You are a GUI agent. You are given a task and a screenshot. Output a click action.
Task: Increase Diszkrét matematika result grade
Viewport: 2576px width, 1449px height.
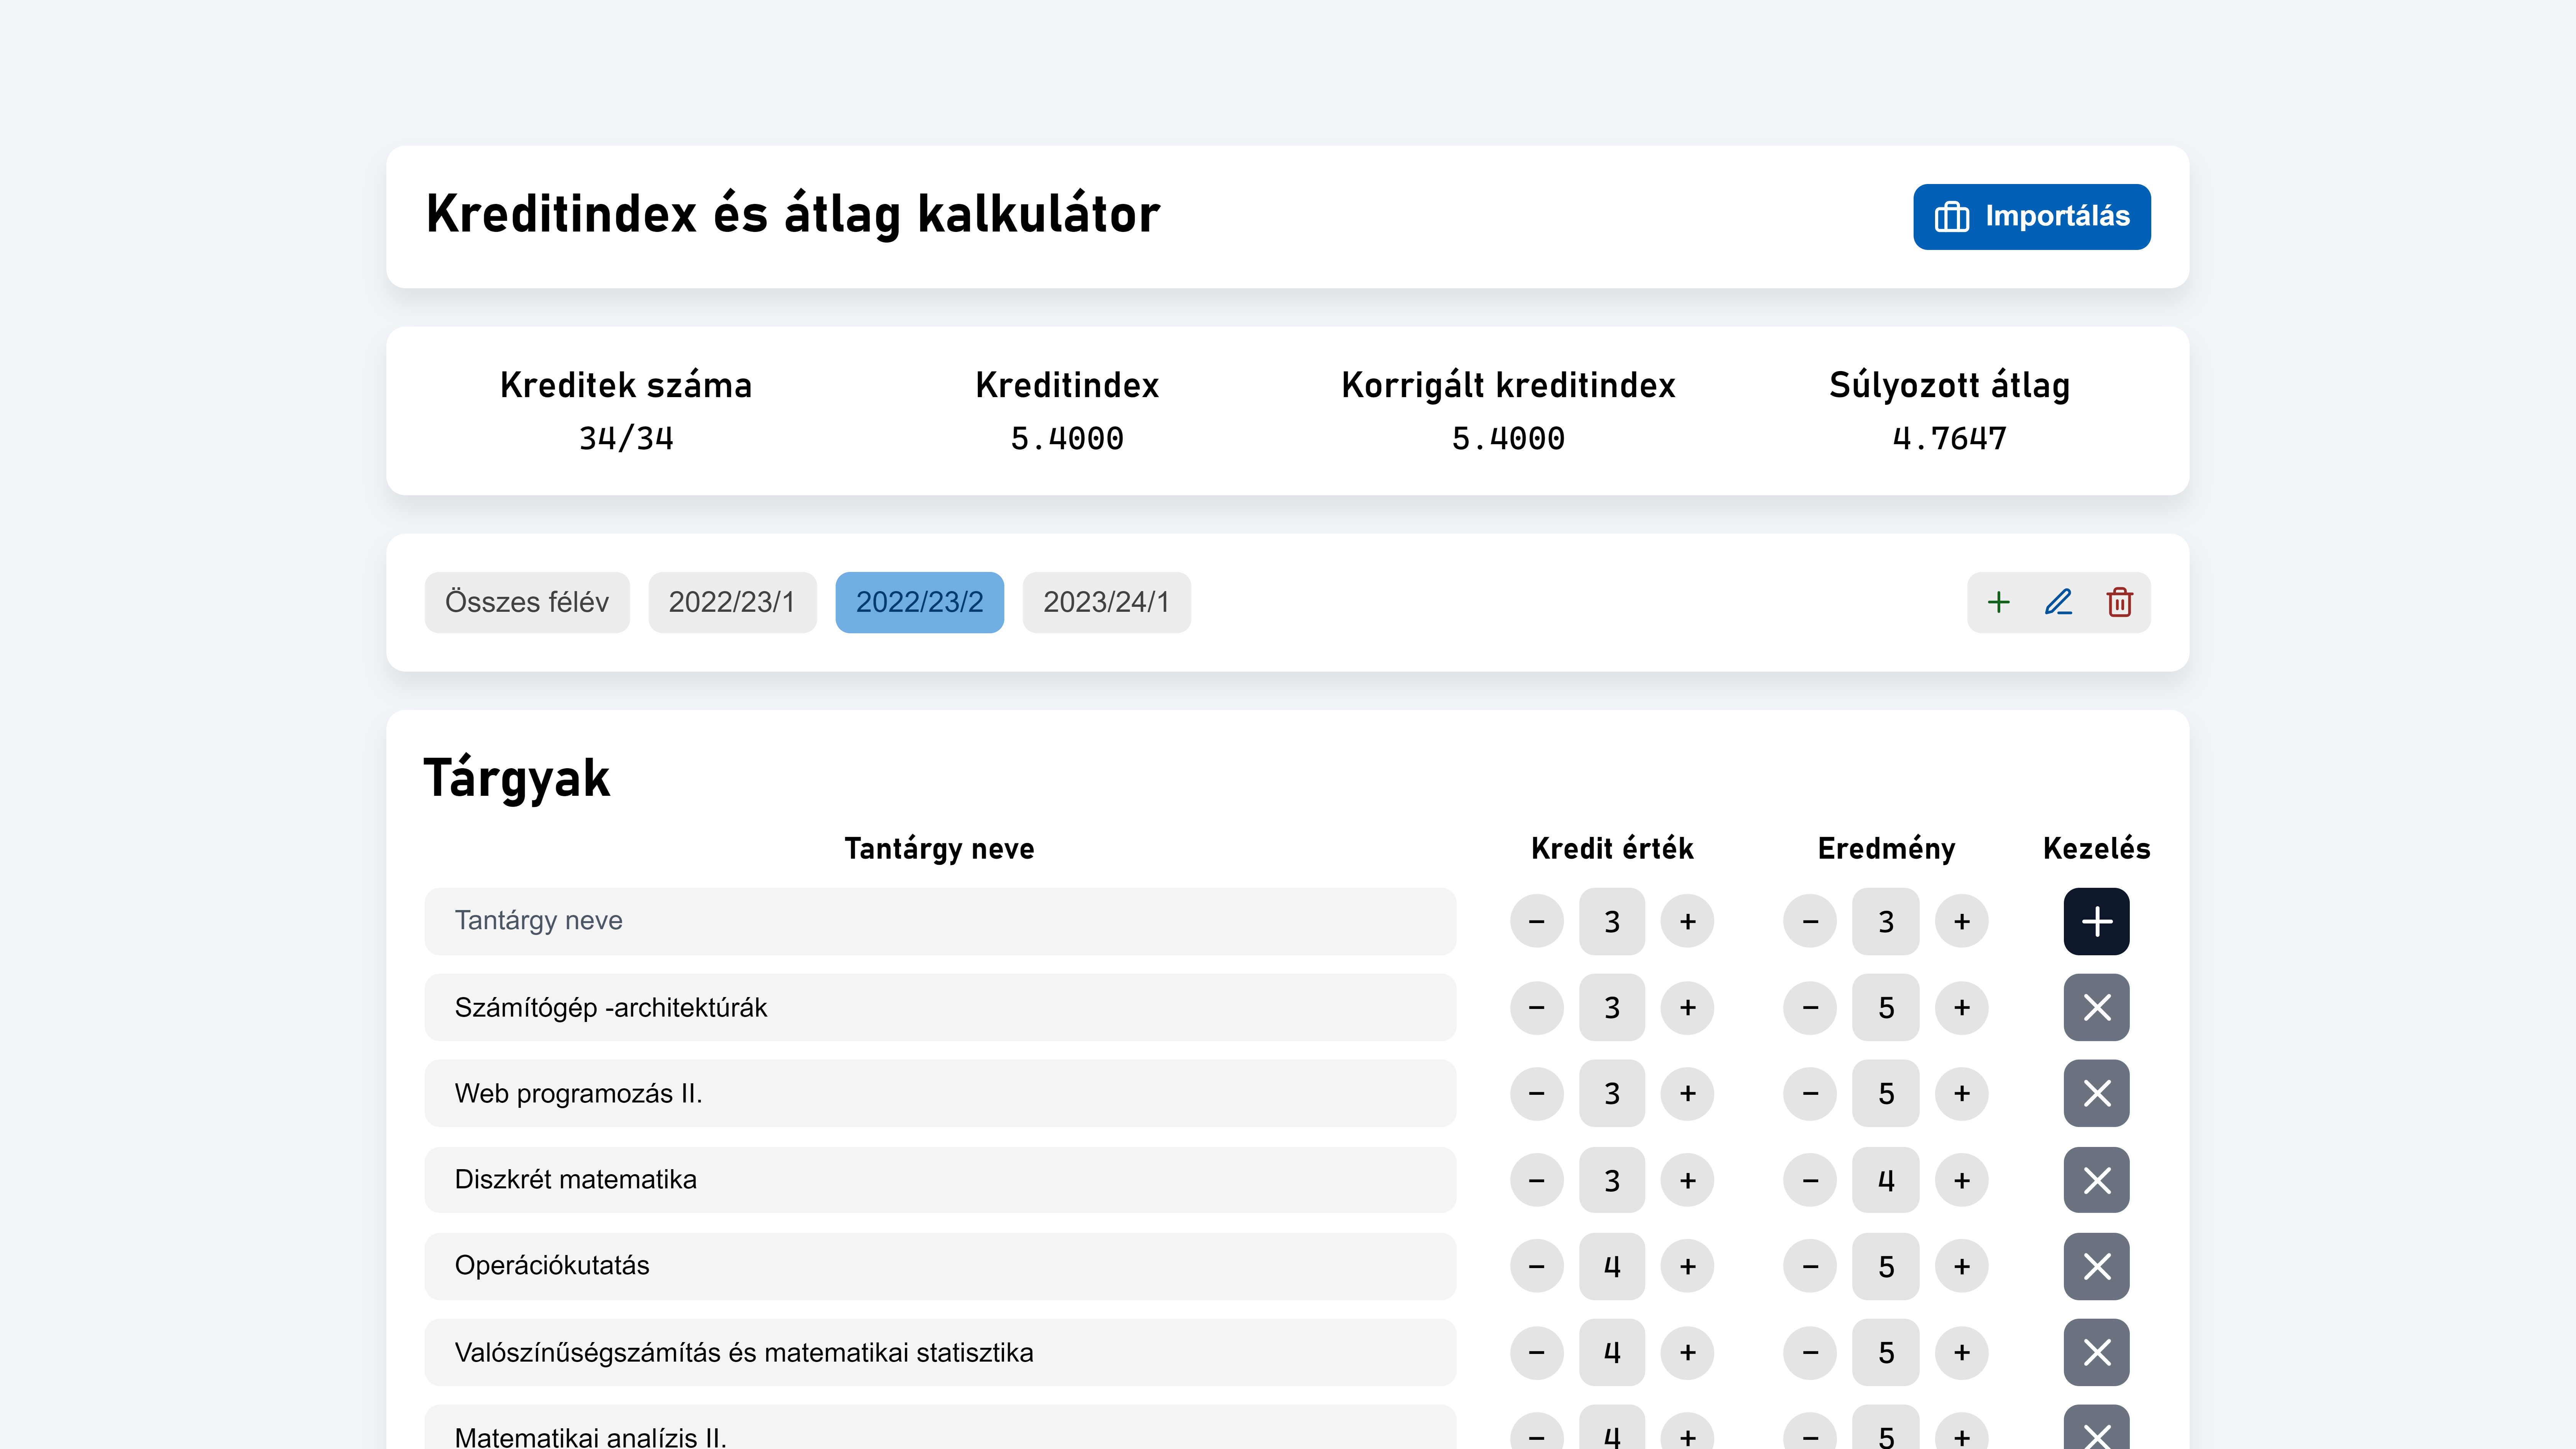tap(1961, 1180)
